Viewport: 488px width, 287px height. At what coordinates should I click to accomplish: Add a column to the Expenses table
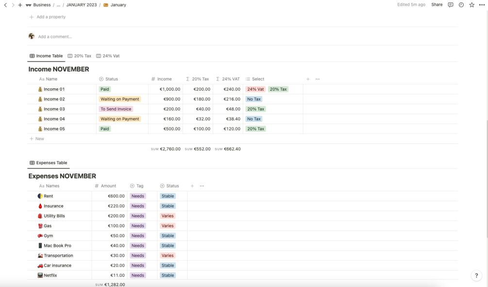coord(192,186)
